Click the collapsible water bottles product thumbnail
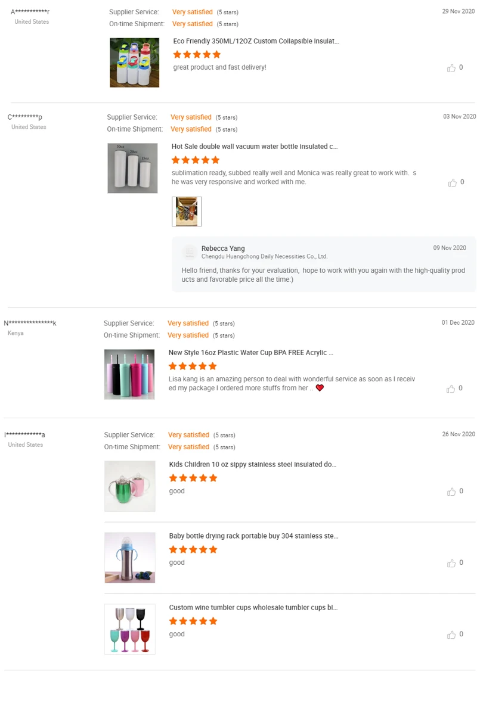 point(135,63)
